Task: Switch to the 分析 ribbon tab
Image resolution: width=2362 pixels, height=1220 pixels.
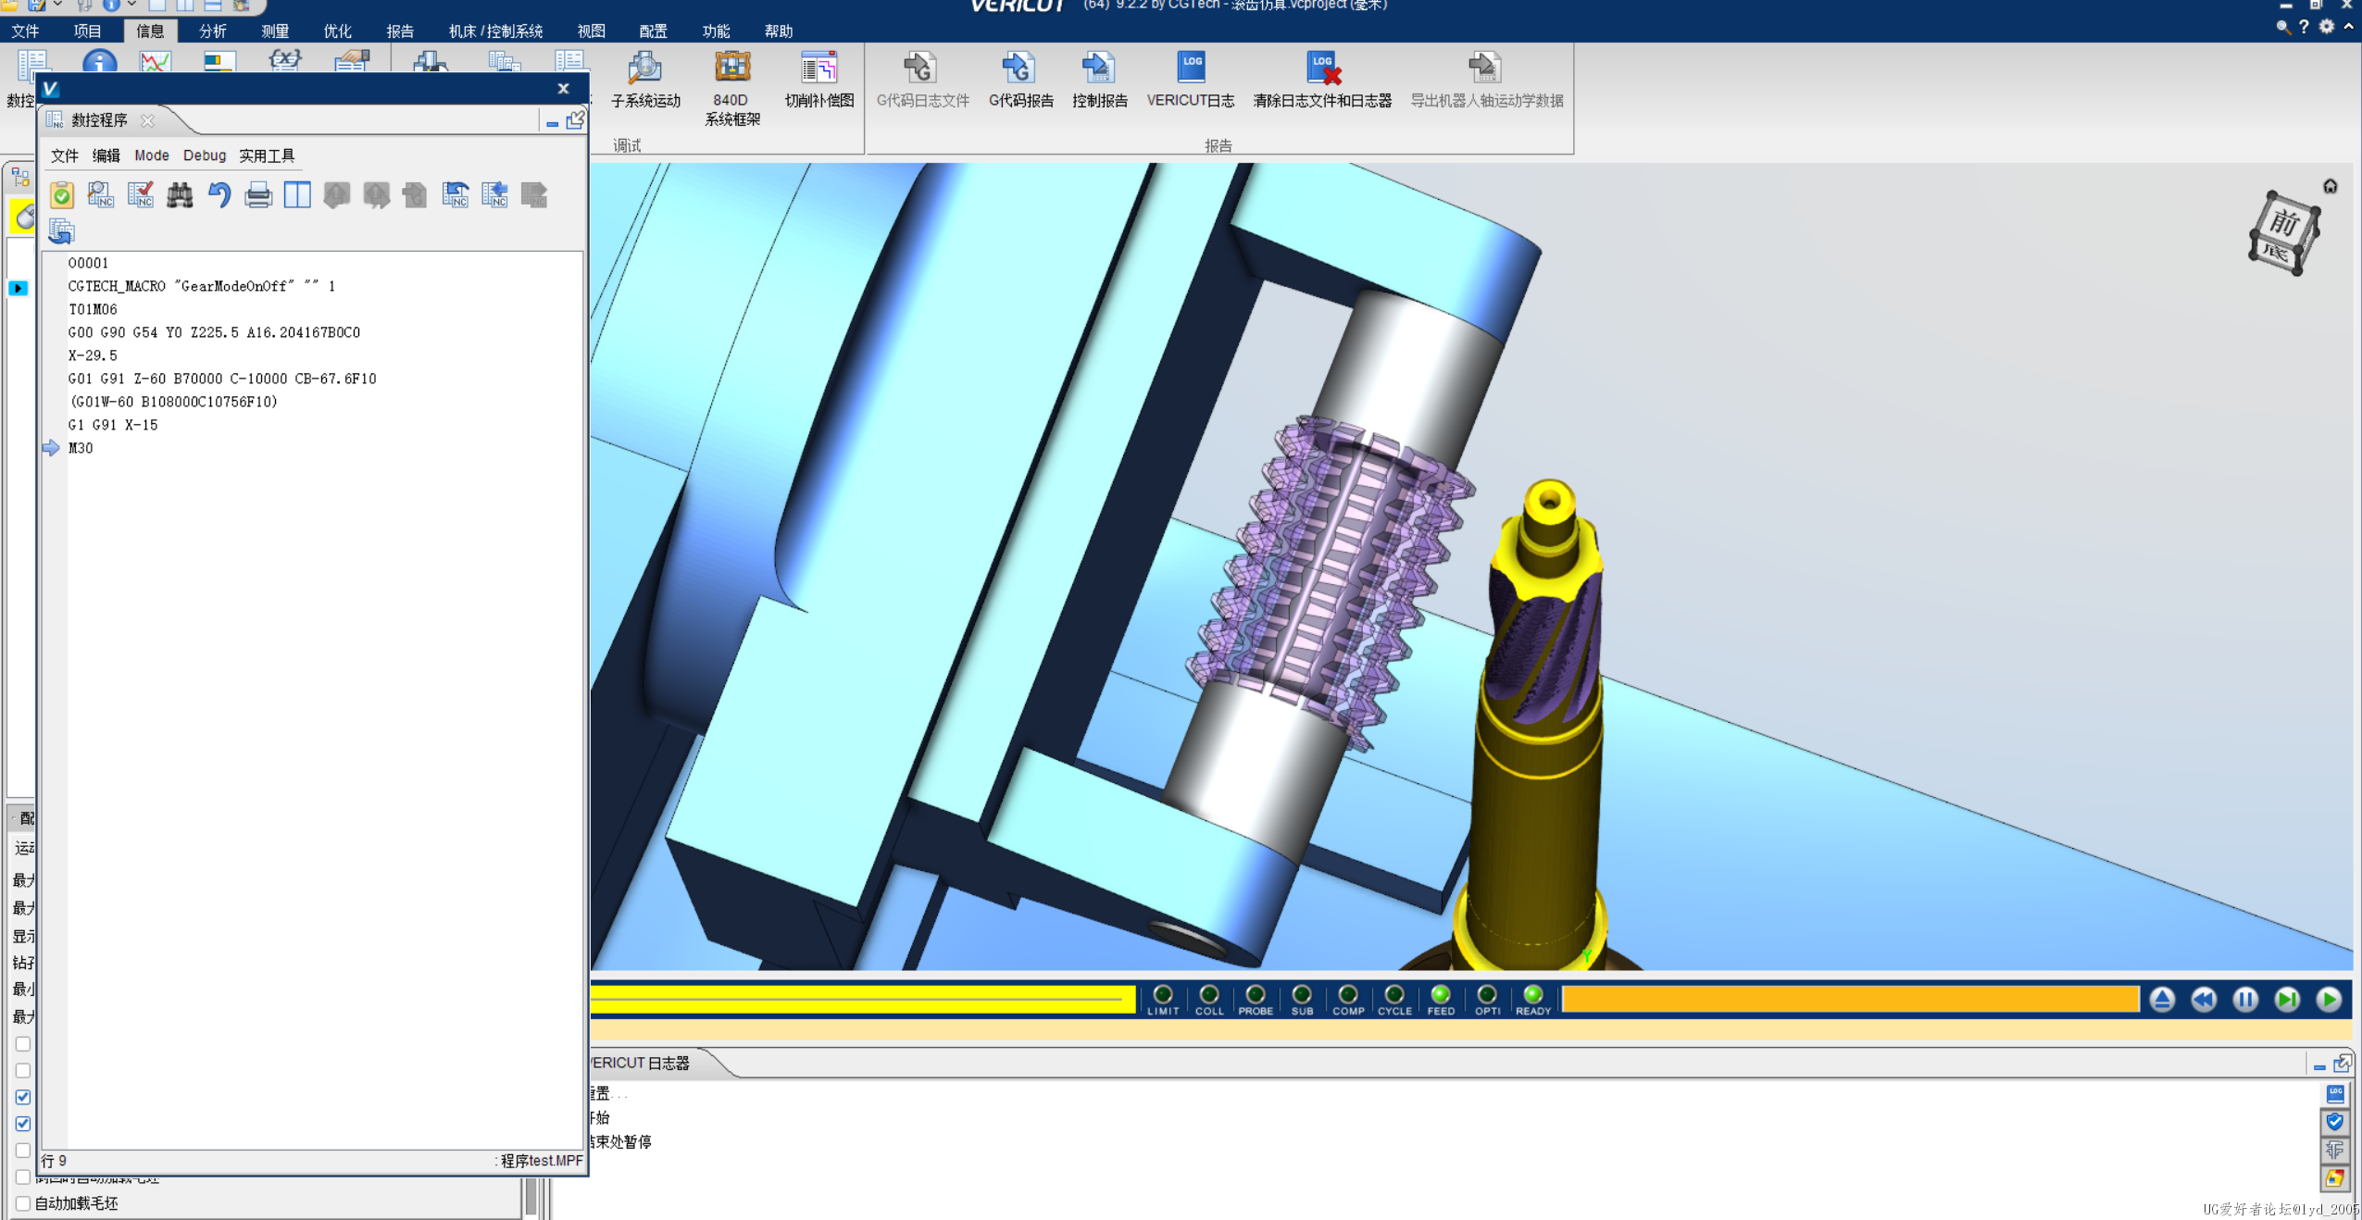Action: 212,31
